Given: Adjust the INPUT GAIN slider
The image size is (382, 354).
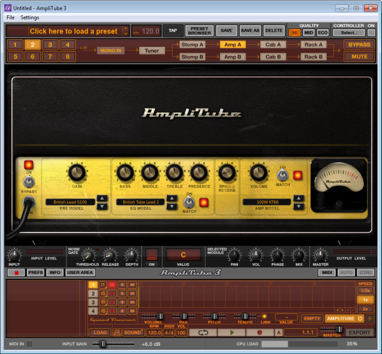Looking at the screenshot, I should coord(103,344).
